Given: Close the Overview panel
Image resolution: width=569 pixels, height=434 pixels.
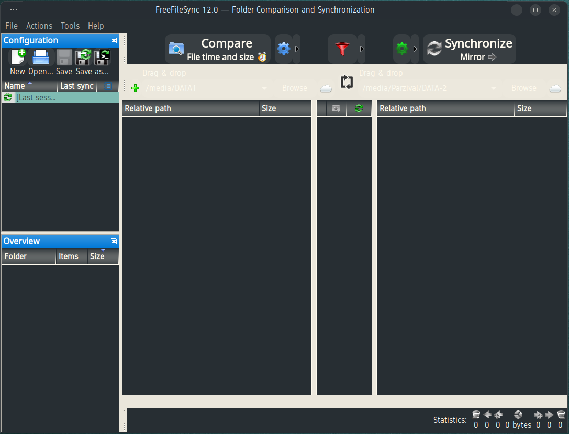Looking at the screenshot, I should point(114,242).
